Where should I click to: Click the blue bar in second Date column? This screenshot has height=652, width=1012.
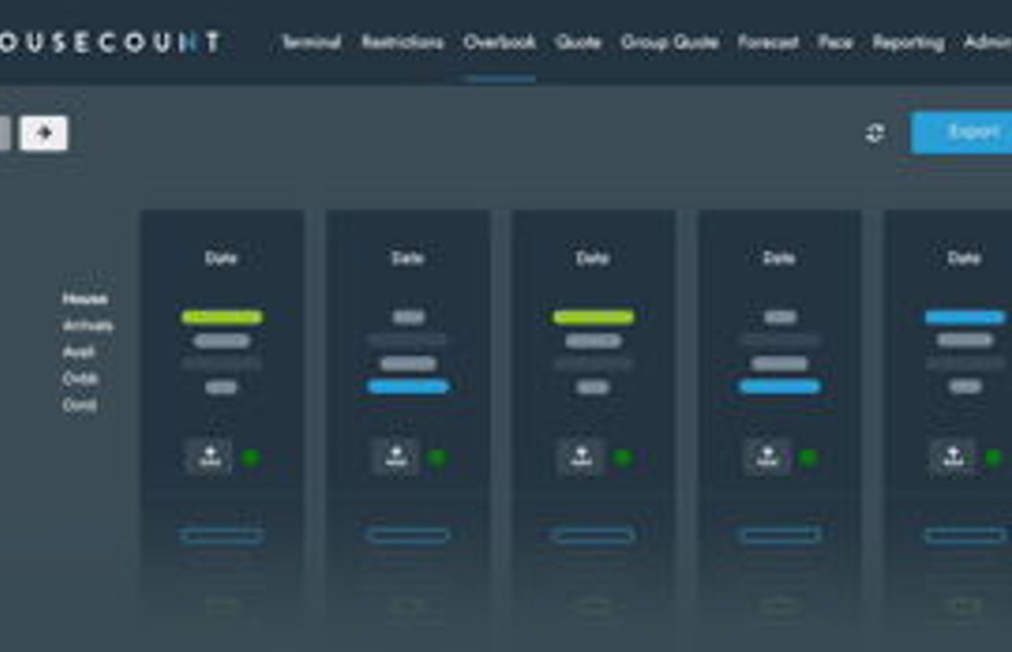pyautogui.click(x=408, y=386)
